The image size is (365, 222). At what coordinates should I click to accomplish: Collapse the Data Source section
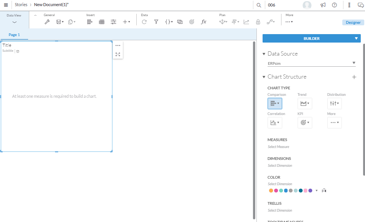(264, 54)
